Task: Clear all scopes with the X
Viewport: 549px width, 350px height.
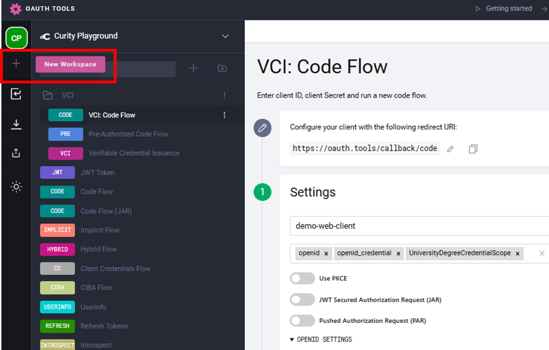Action: (x=542, y=253)
